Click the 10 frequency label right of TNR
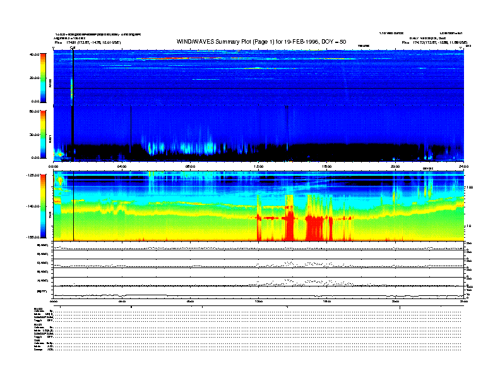 click(468, 226)
